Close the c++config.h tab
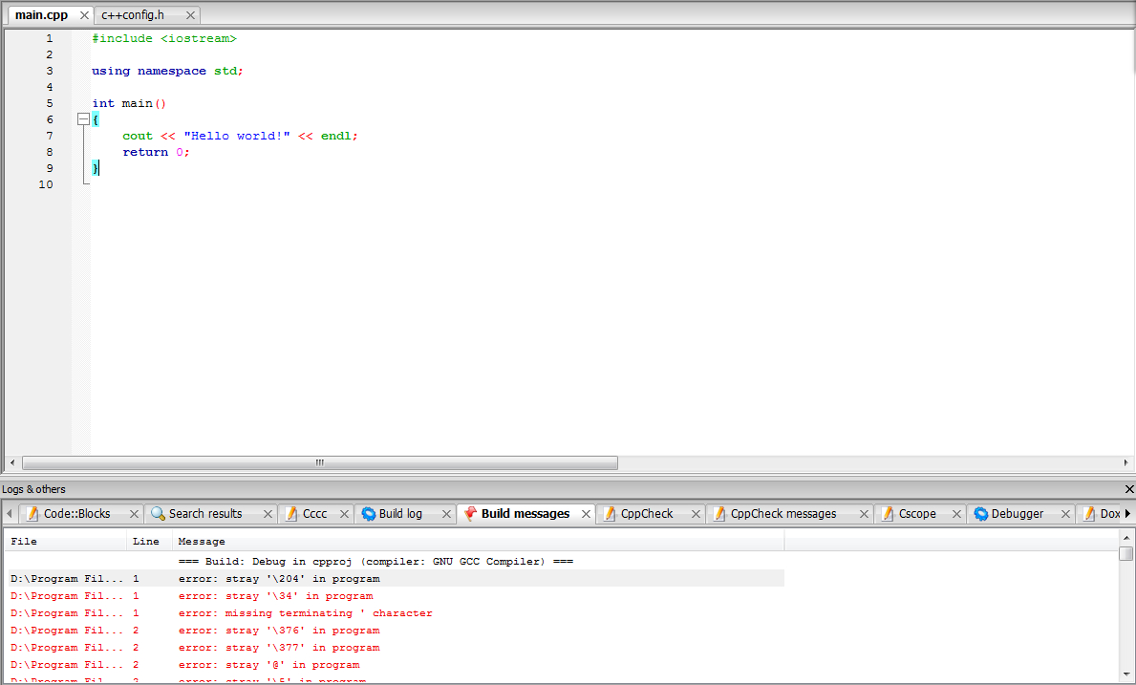Image resolution: width=1136 pixels, height=685 pixels. [x=190, y=15]
